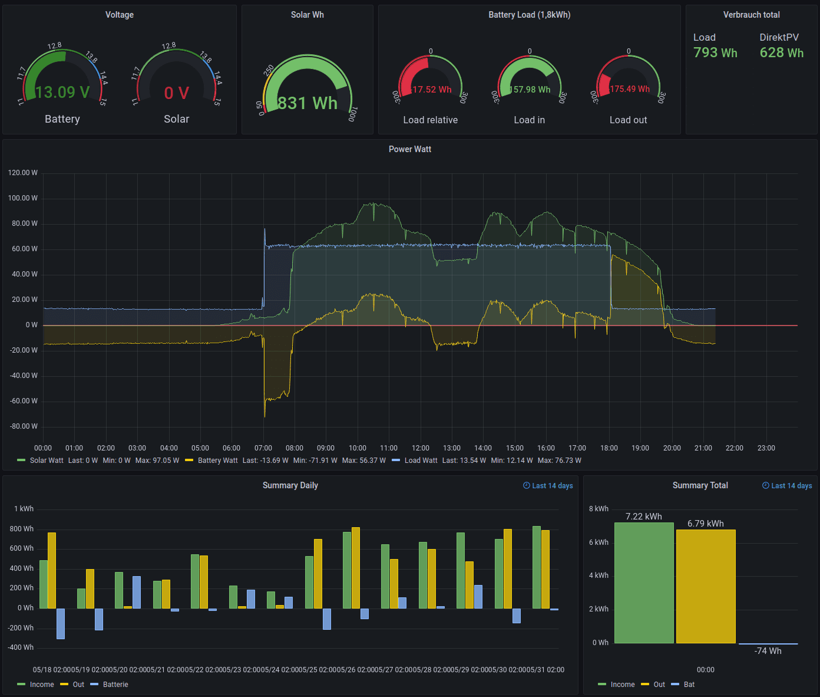Open color picker for Battery Watt yellow swatch

pyautogui.click(x=189, y=460)
